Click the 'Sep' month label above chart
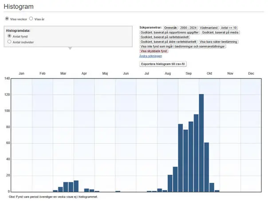Image resolution: width=268 pixels, height=201 pixels. point(189,73)
